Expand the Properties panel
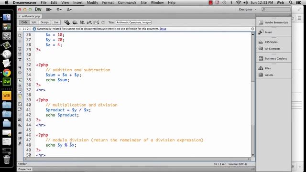 (x=24, y=169)
